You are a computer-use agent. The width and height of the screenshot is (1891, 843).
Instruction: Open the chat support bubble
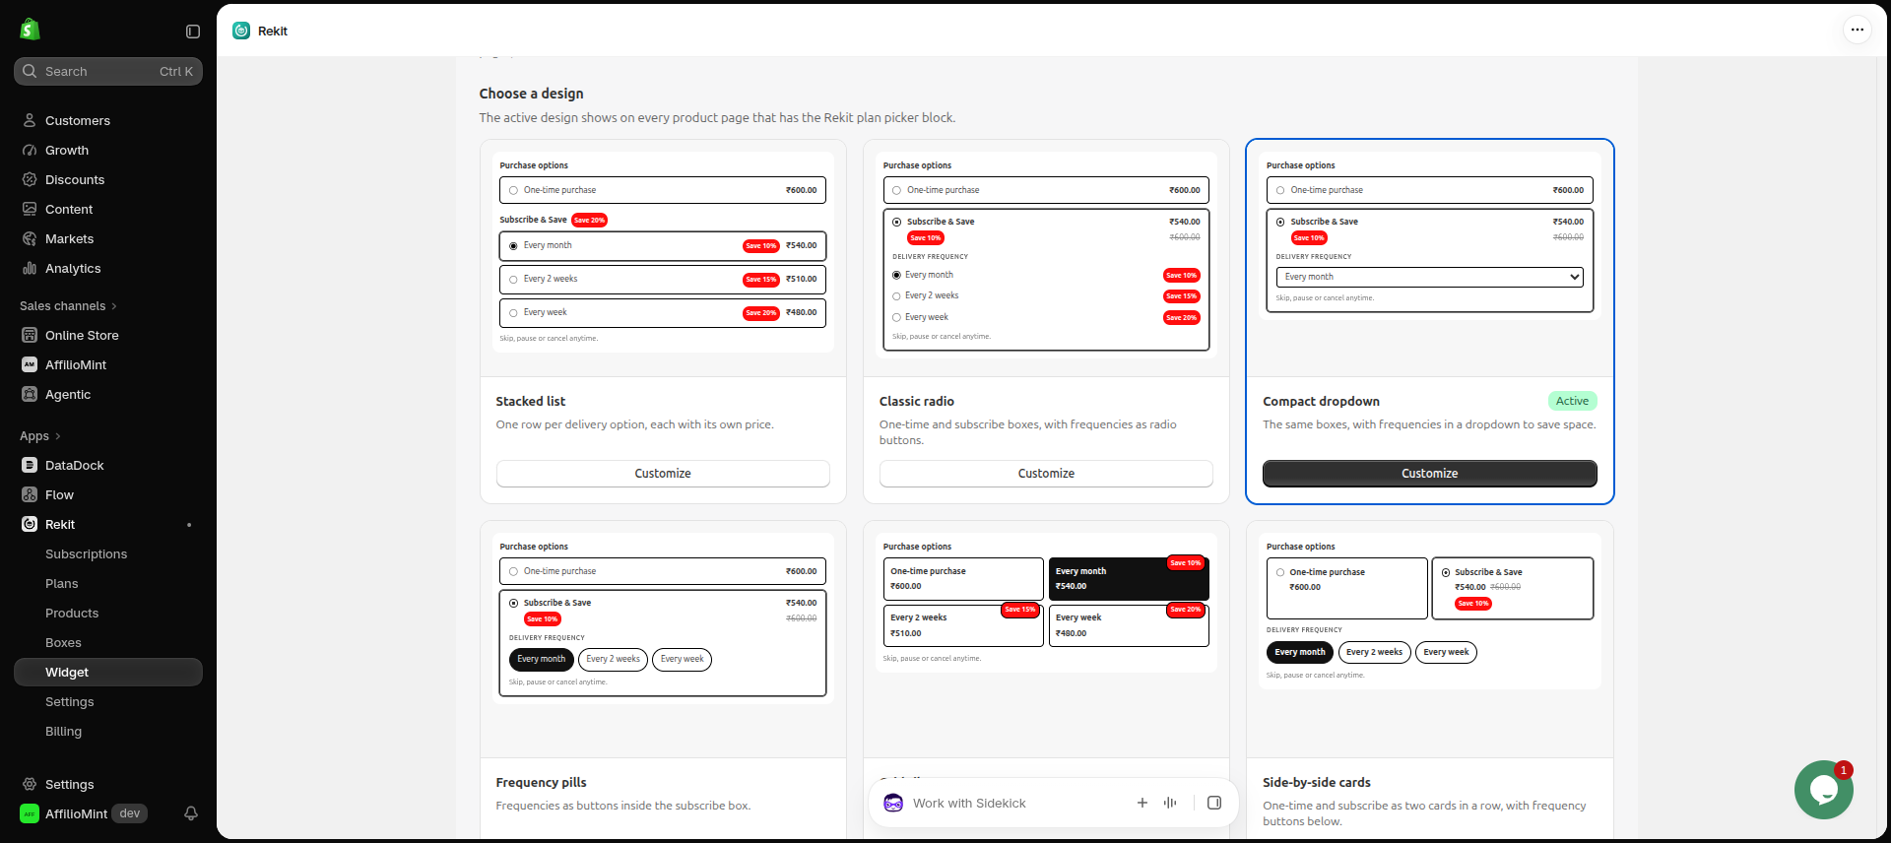point(1823,789)
